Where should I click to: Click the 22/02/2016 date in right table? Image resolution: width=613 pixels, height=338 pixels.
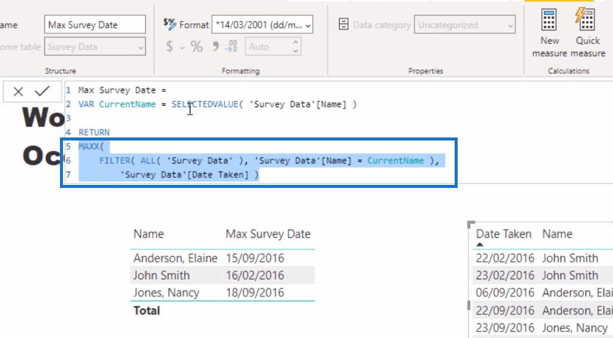click(505, 258)
